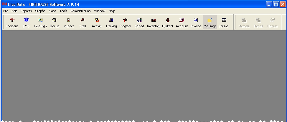Open the Reports menu
287x122 pixels.
tap(26, 11)
